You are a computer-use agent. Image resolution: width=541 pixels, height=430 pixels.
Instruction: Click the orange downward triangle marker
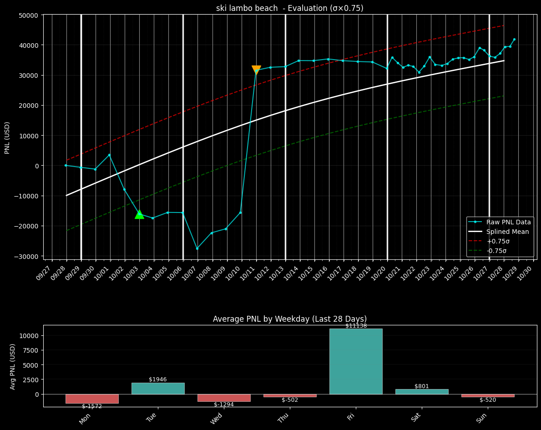[256, 70]
